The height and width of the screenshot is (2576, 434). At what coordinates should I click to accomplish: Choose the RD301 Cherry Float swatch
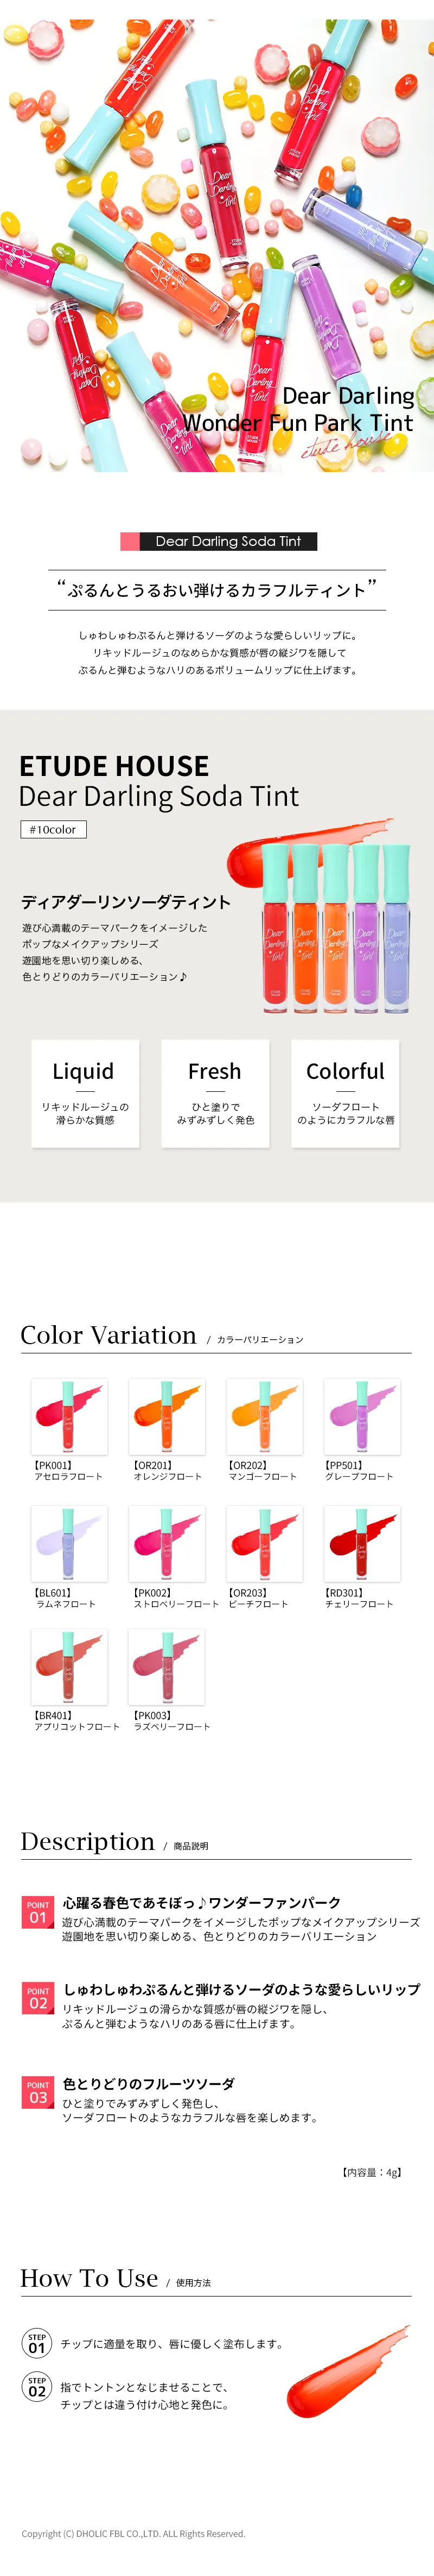(362, 1543)
